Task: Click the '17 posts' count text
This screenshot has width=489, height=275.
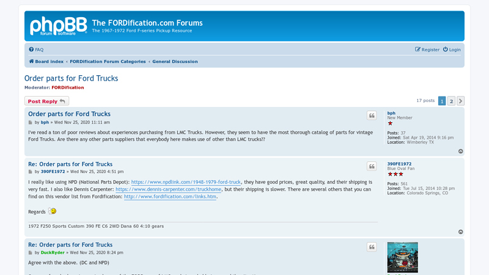Action: [425, 101]
